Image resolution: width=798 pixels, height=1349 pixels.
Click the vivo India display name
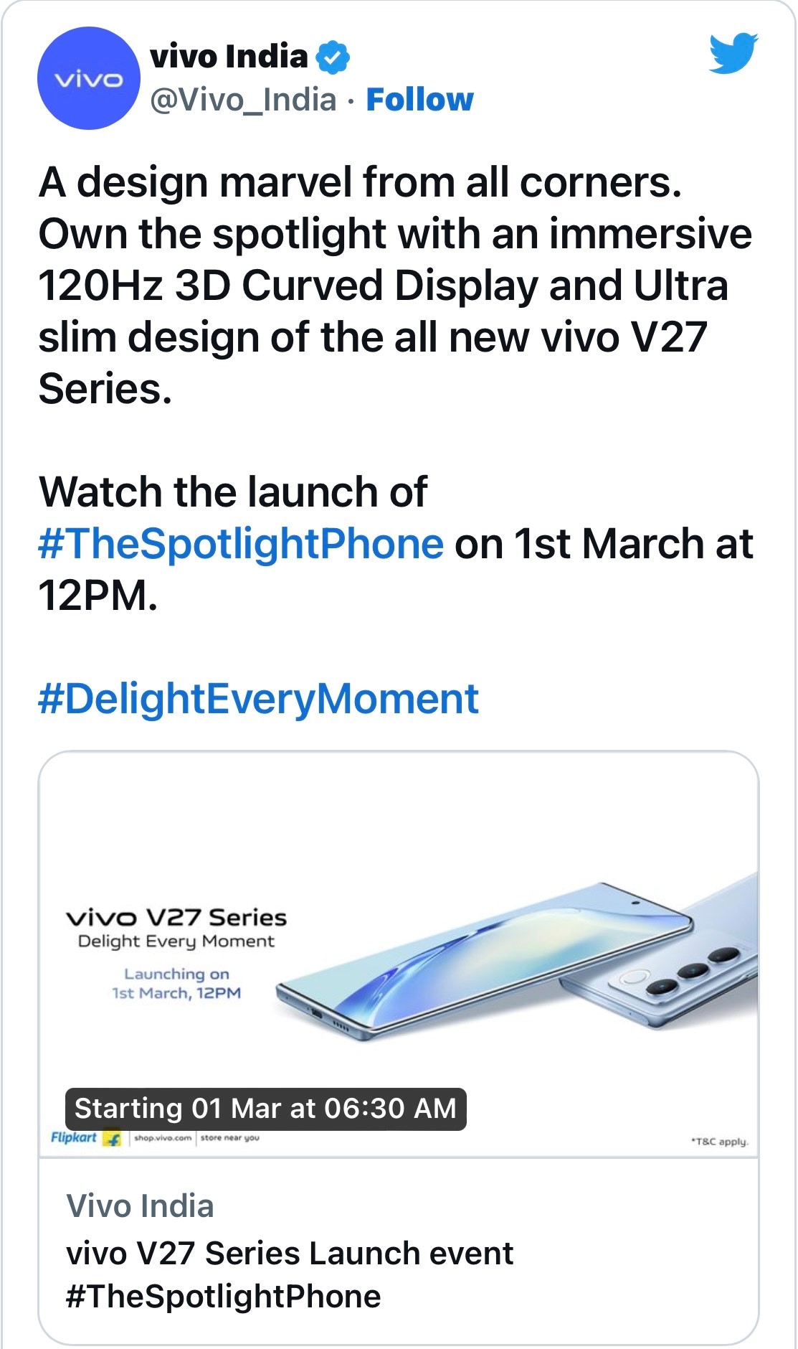(229, 57)
